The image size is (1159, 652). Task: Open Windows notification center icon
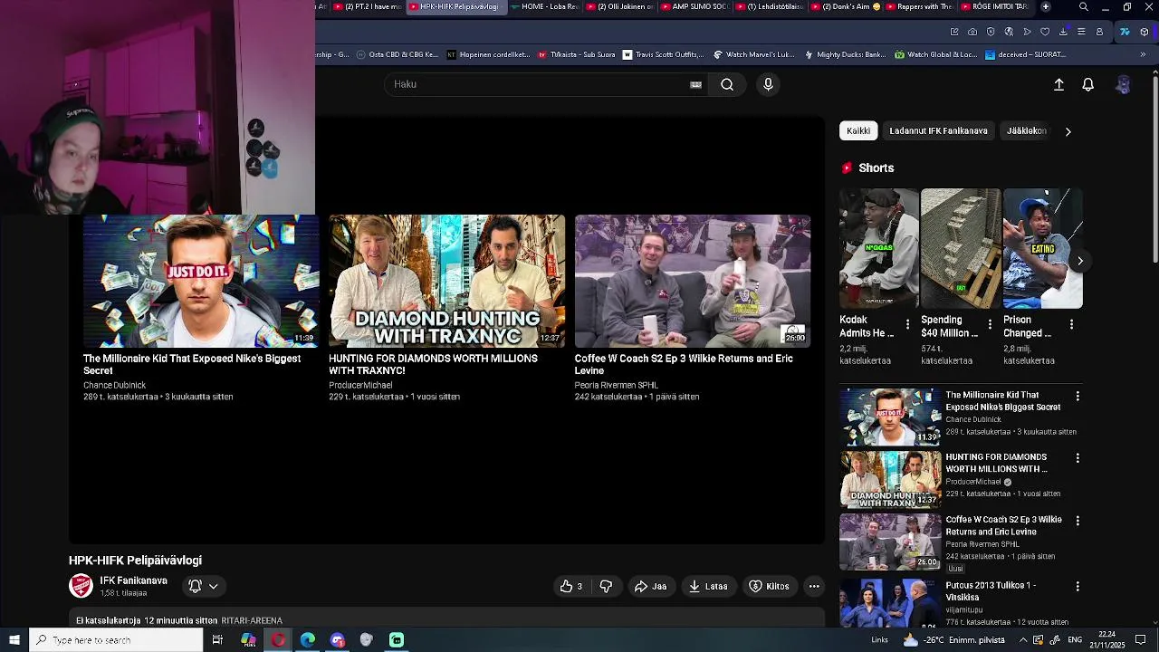tap(1141, 640)
